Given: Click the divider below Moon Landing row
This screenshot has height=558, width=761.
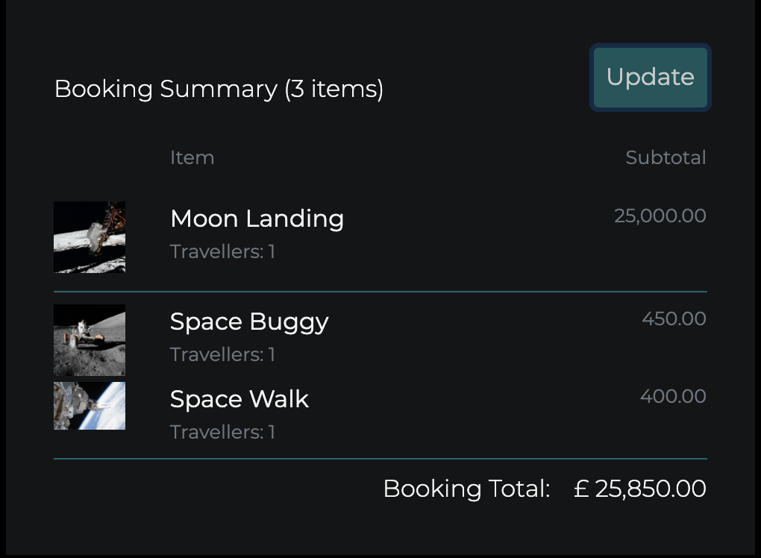Looking at the screenshot, I should pyautogui.click(x=380, y=290).
